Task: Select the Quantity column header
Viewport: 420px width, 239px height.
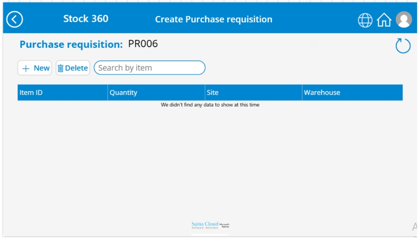Action: [156, 93]
